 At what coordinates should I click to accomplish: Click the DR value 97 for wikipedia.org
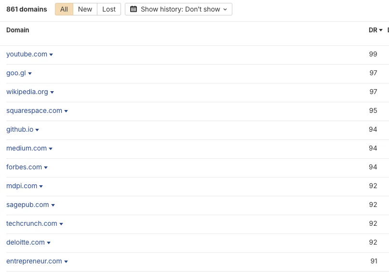pyautogui.click(x=373, y=92)
